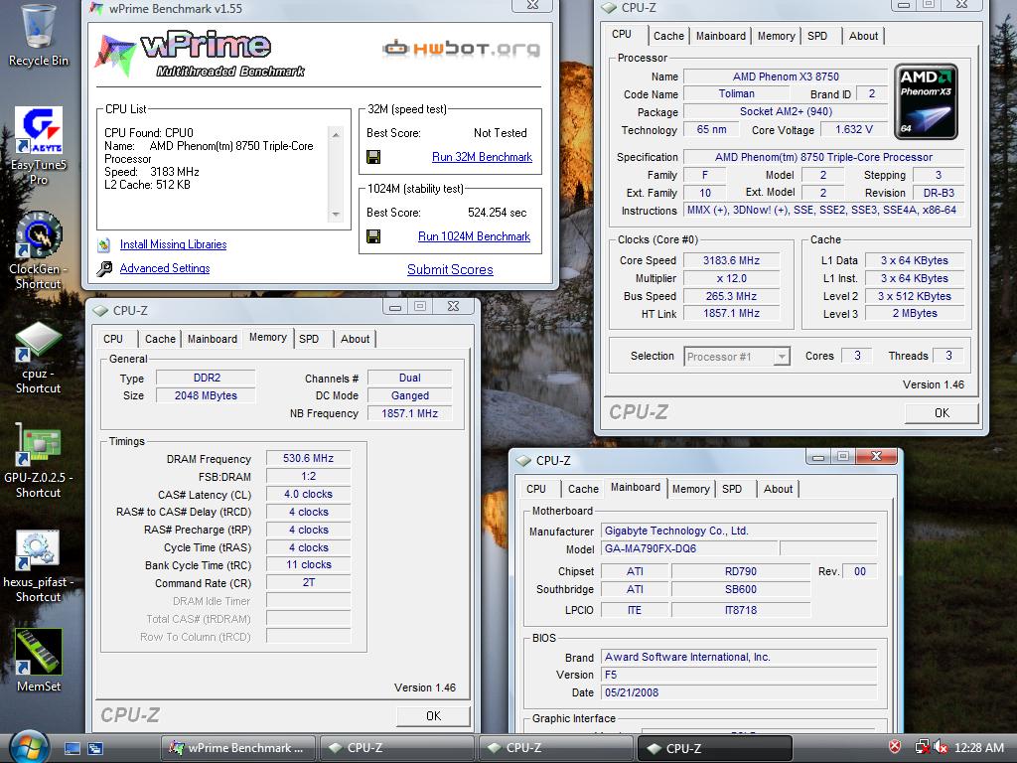Open About tab in the Memory window
Viewport: 1017px width, 763px height.
(x=355, y=340)
